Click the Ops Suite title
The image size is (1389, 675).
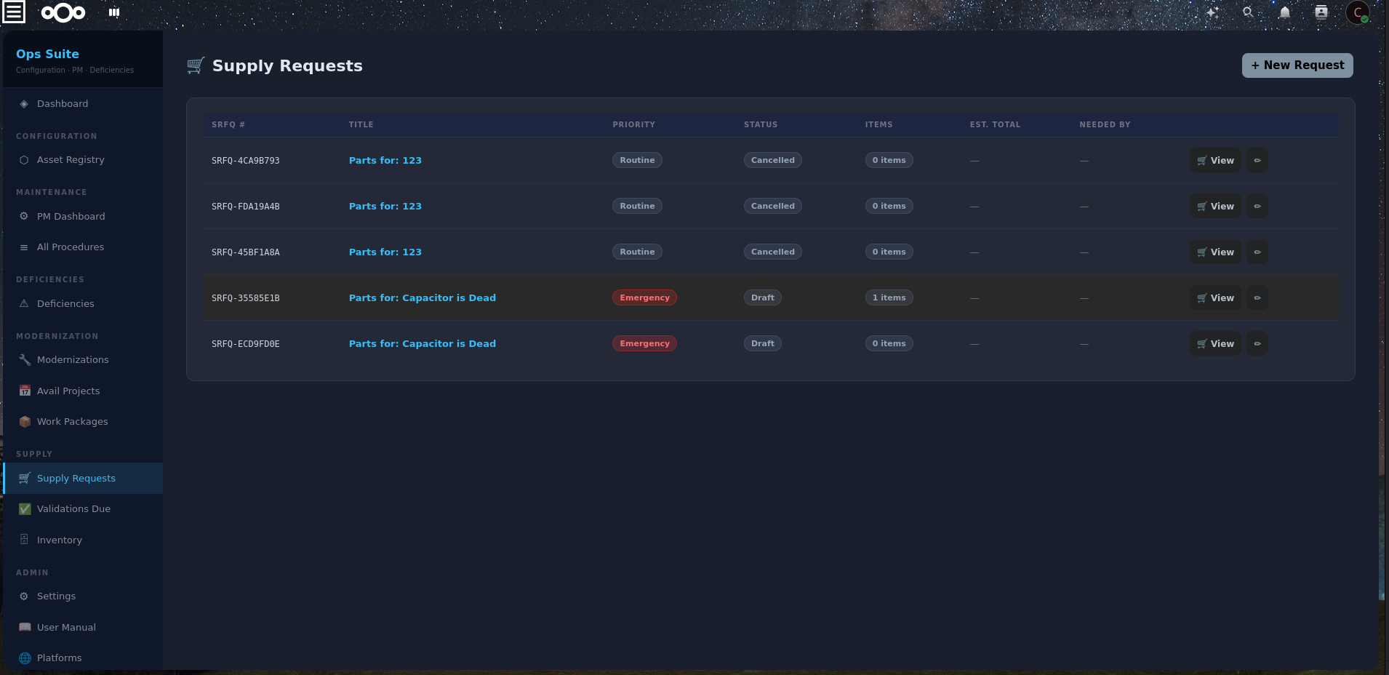pyautogui.click(x=47, y=54)
